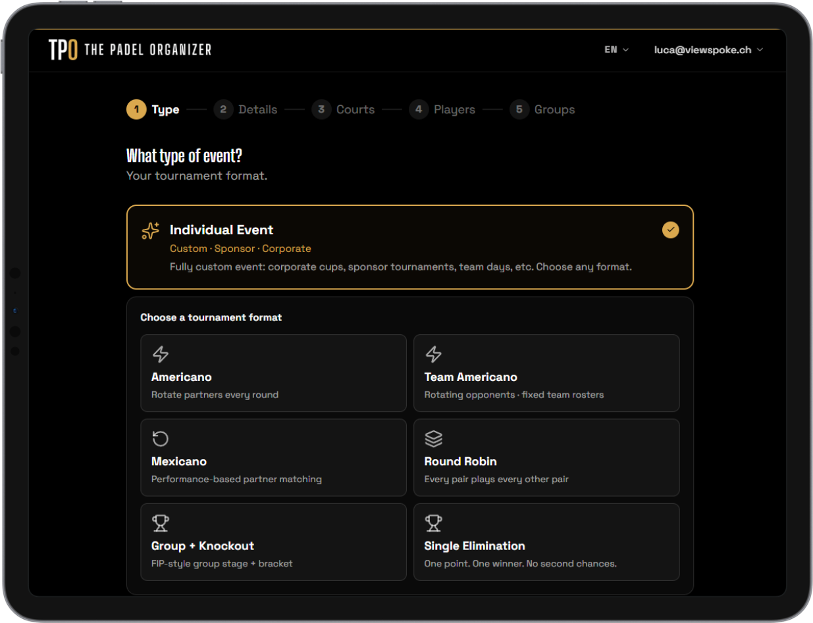Open the luca@viewspoke.ch account menu

point(708,50)
